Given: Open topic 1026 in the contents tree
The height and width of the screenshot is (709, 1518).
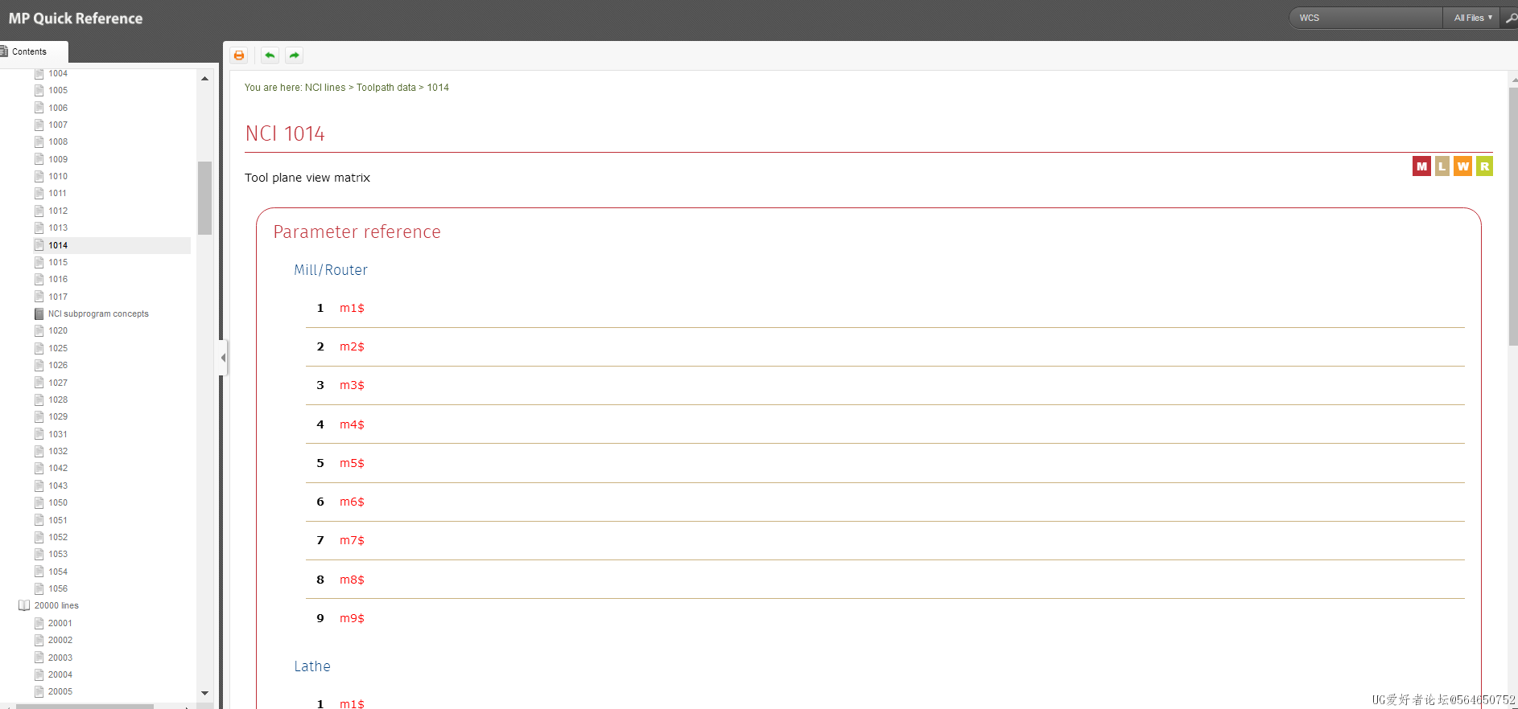Looking at the screenshot, I should pos(58,365).
